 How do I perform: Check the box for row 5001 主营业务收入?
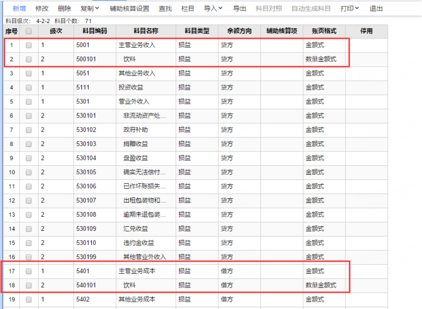29,45
